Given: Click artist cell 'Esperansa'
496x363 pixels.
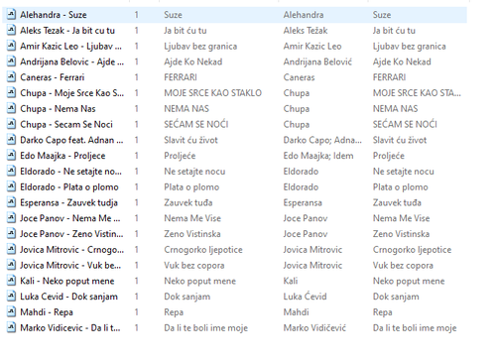Looking at the screenshot, I should pyautogui.click(x=303, y=202).
